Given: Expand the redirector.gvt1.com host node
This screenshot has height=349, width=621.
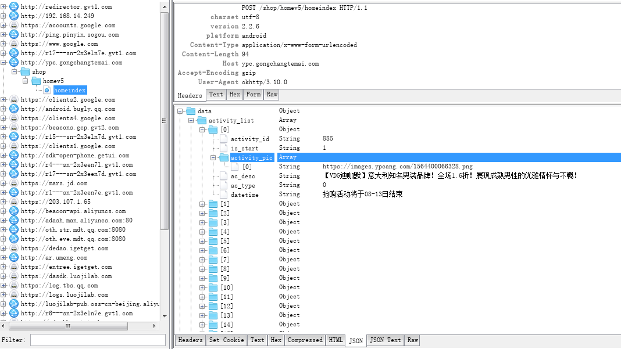Looking at the screenshot, I should pyautogui.click(x=3, y=6).
